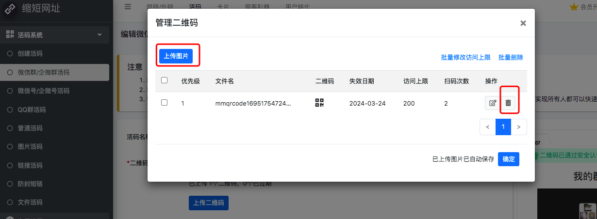Open QQ群活码 sidebar item
Image resolution: width=597 pixels, height=219 pixels.
tap(32, 109)
